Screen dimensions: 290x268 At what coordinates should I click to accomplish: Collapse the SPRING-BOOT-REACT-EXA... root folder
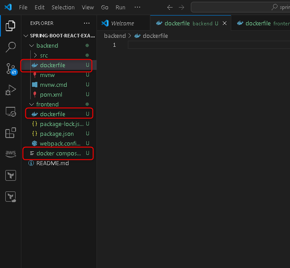click(x=59, y=36)
